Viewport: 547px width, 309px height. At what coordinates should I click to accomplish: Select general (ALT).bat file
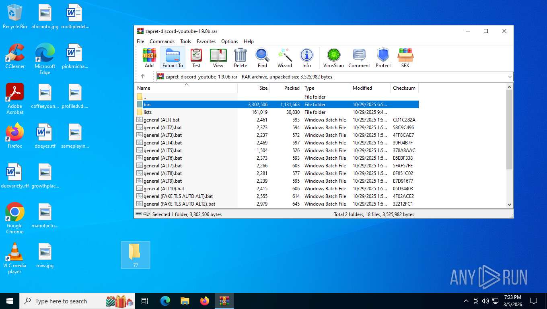click(x=277, y=119)
